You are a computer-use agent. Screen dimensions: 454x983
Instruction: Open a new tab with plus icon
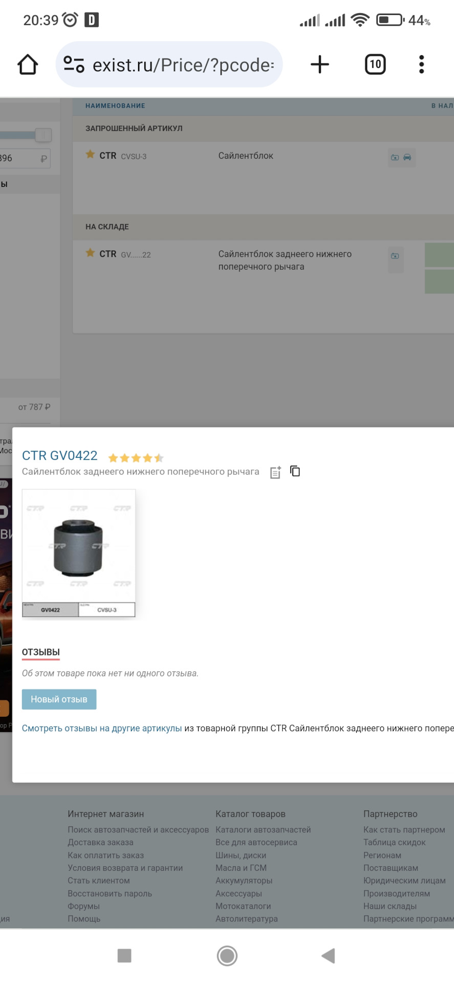(x=320, y=65)
